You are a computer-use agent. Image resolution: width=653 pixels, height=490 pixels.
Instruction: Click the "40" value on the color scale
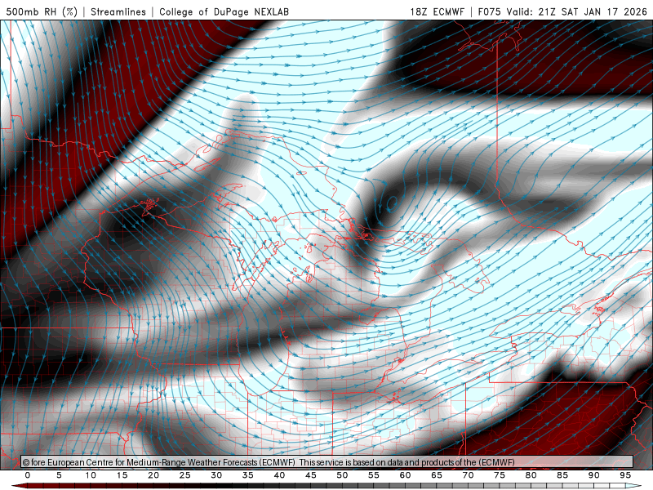click(279, 475)
